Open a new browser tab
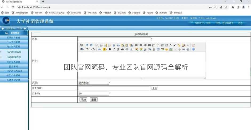Image resolution: width=251 pixels, height=130 pixels. [43, 2]
